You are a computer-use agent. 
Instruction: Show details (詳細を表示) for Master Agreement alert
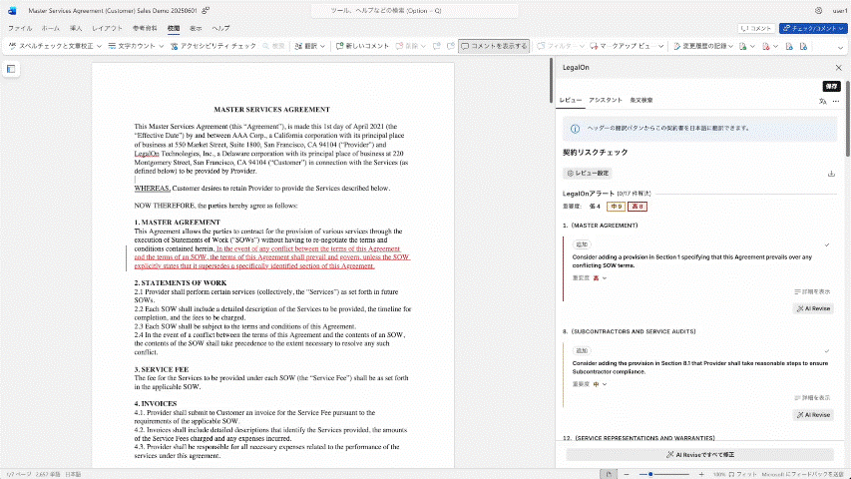click(x=812, y=292)
